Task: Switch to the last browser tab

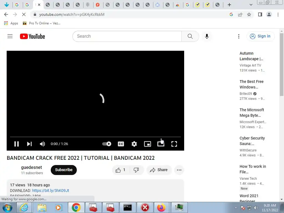Action: 217,5
